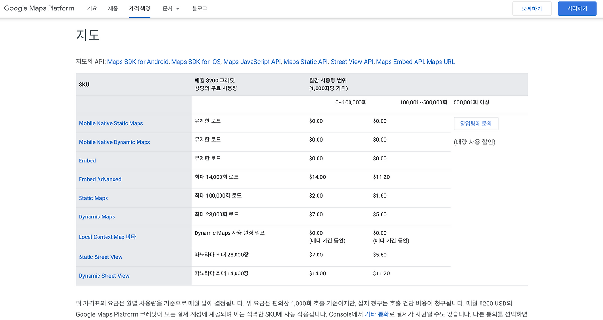Open the 기타 통화 link

[x=376, y=314]
